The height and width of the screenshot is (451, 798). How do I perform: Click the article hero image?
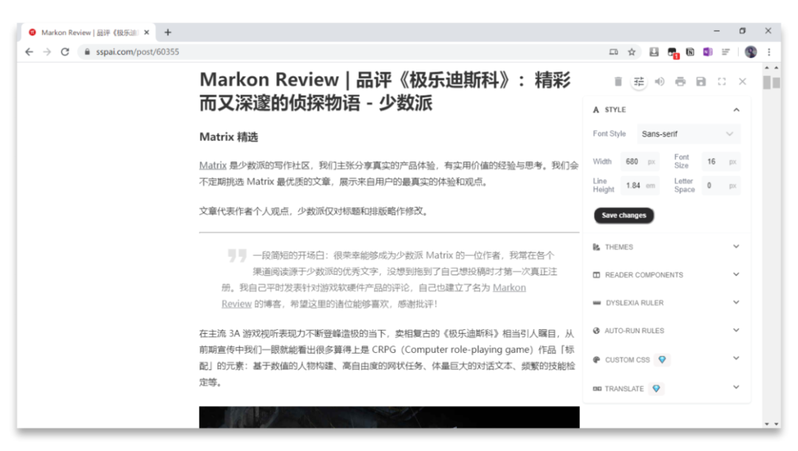point(389,417)
